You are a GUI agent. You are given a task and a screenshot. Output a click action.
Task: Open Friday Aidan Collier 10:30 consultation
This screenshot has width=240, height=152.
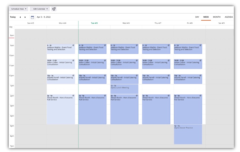point(188,64)
